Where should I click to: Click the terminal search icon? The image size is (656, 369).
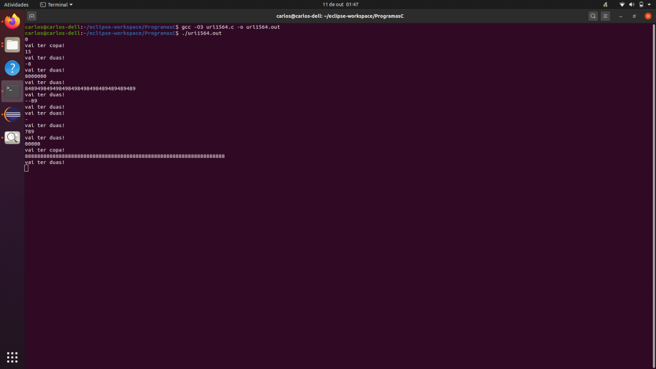click(593, 16)
